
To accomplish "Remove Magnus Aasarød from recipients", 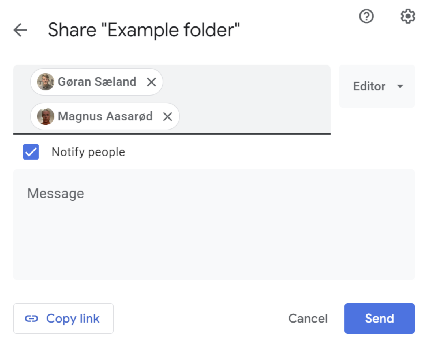I will pos(168,117).
